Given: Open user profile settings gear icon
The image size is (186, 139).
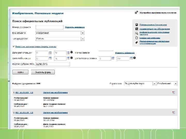Looking at the screenshot, I should [136, 12].
